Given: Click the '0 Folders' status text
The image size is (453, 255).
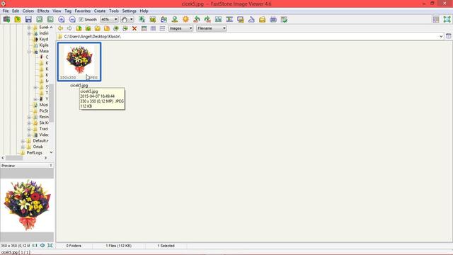Looking at the screenshot, I should click(x=74, y=246).
